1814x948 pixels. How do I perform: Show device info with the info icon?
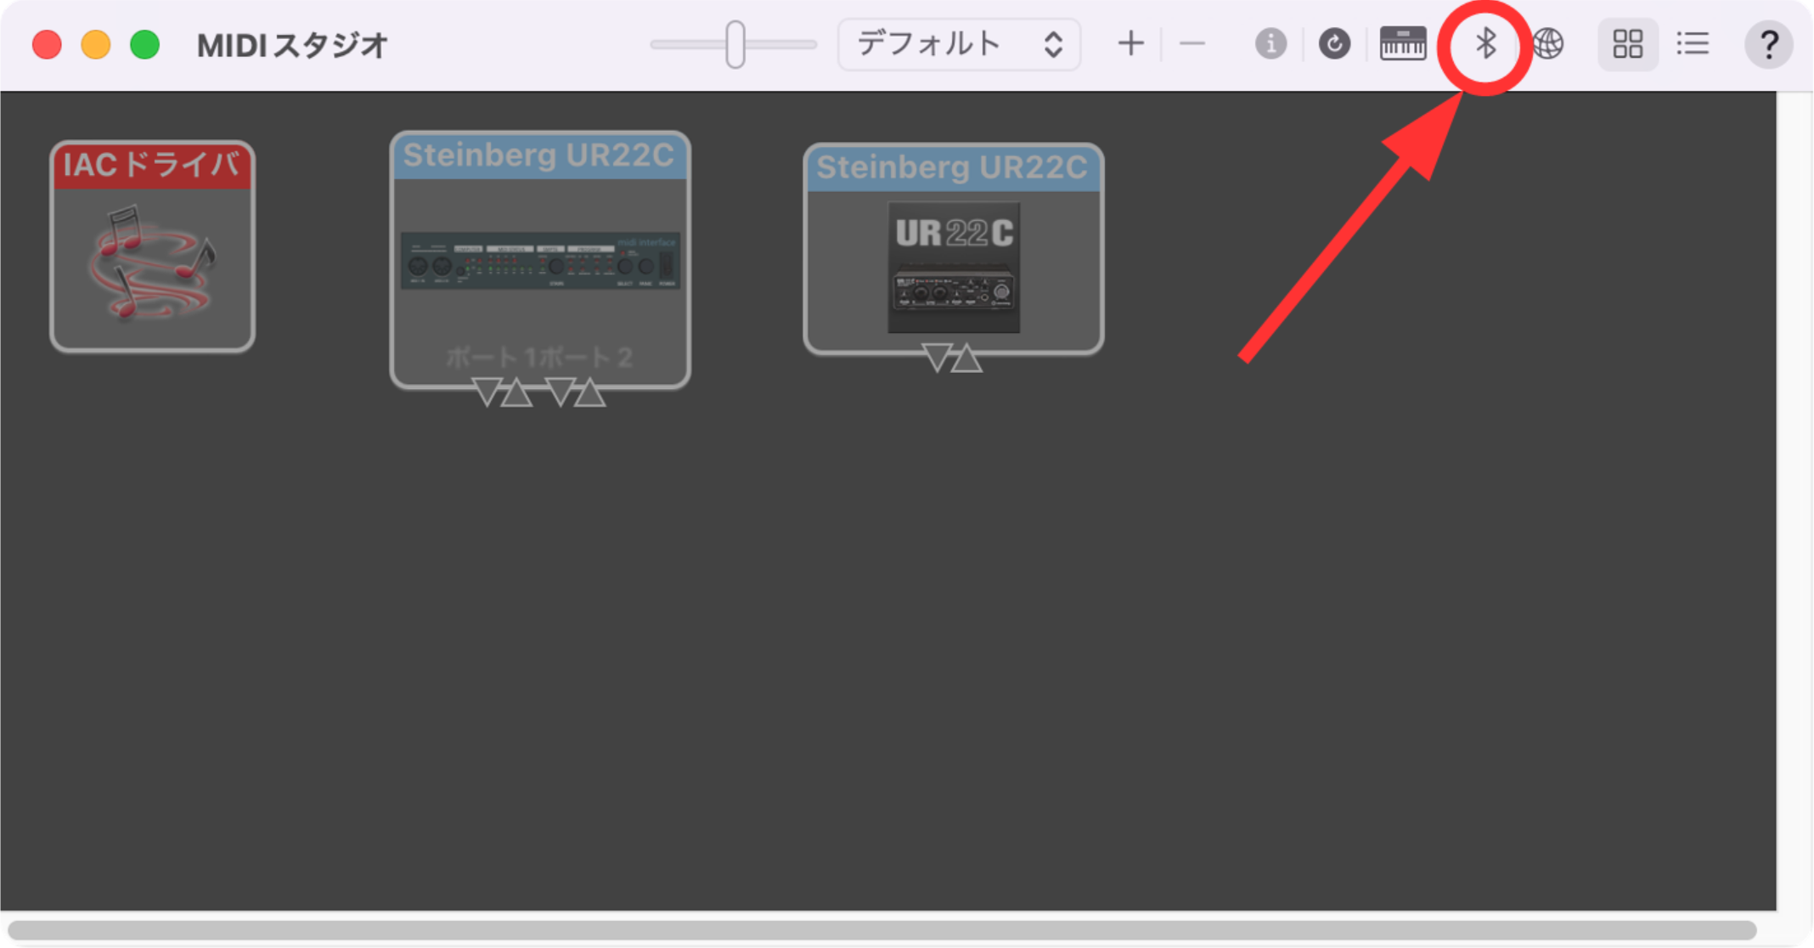tap(1270, 44)
